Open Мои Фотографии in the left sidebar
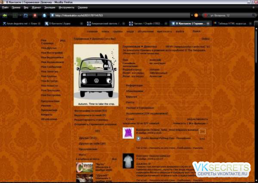This screenshot has width=258, height=183. tap(52, 53)
